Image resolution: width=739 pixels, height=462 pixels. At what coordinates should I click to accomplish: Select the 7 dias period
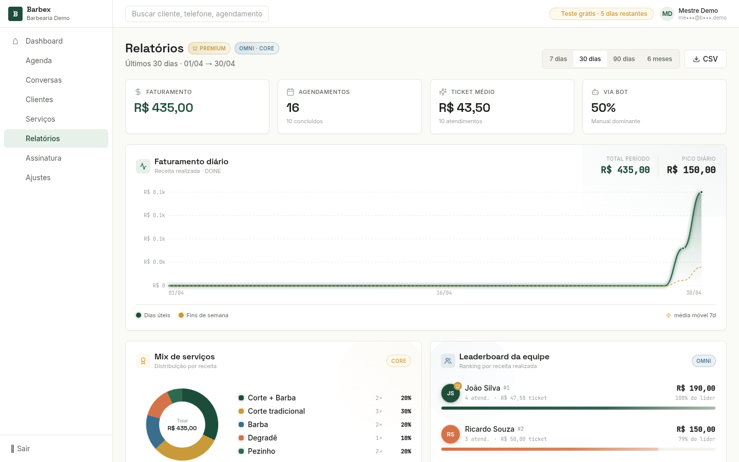click(558, 59)
